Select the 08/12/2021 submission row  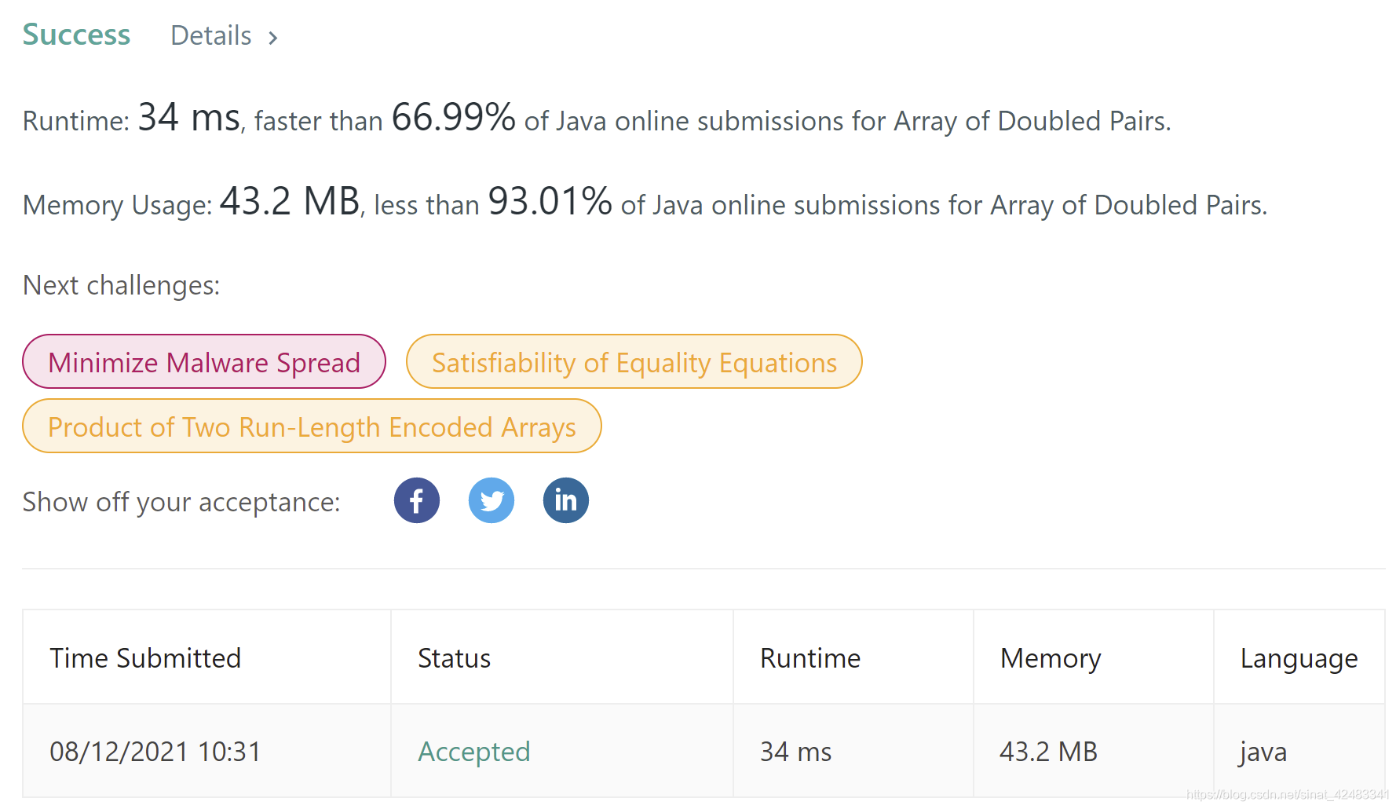point(155,752)
